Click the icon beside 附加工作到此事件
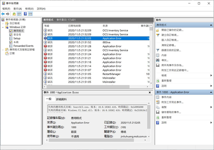This screenshot has width=214, height=150. point(158,102)
